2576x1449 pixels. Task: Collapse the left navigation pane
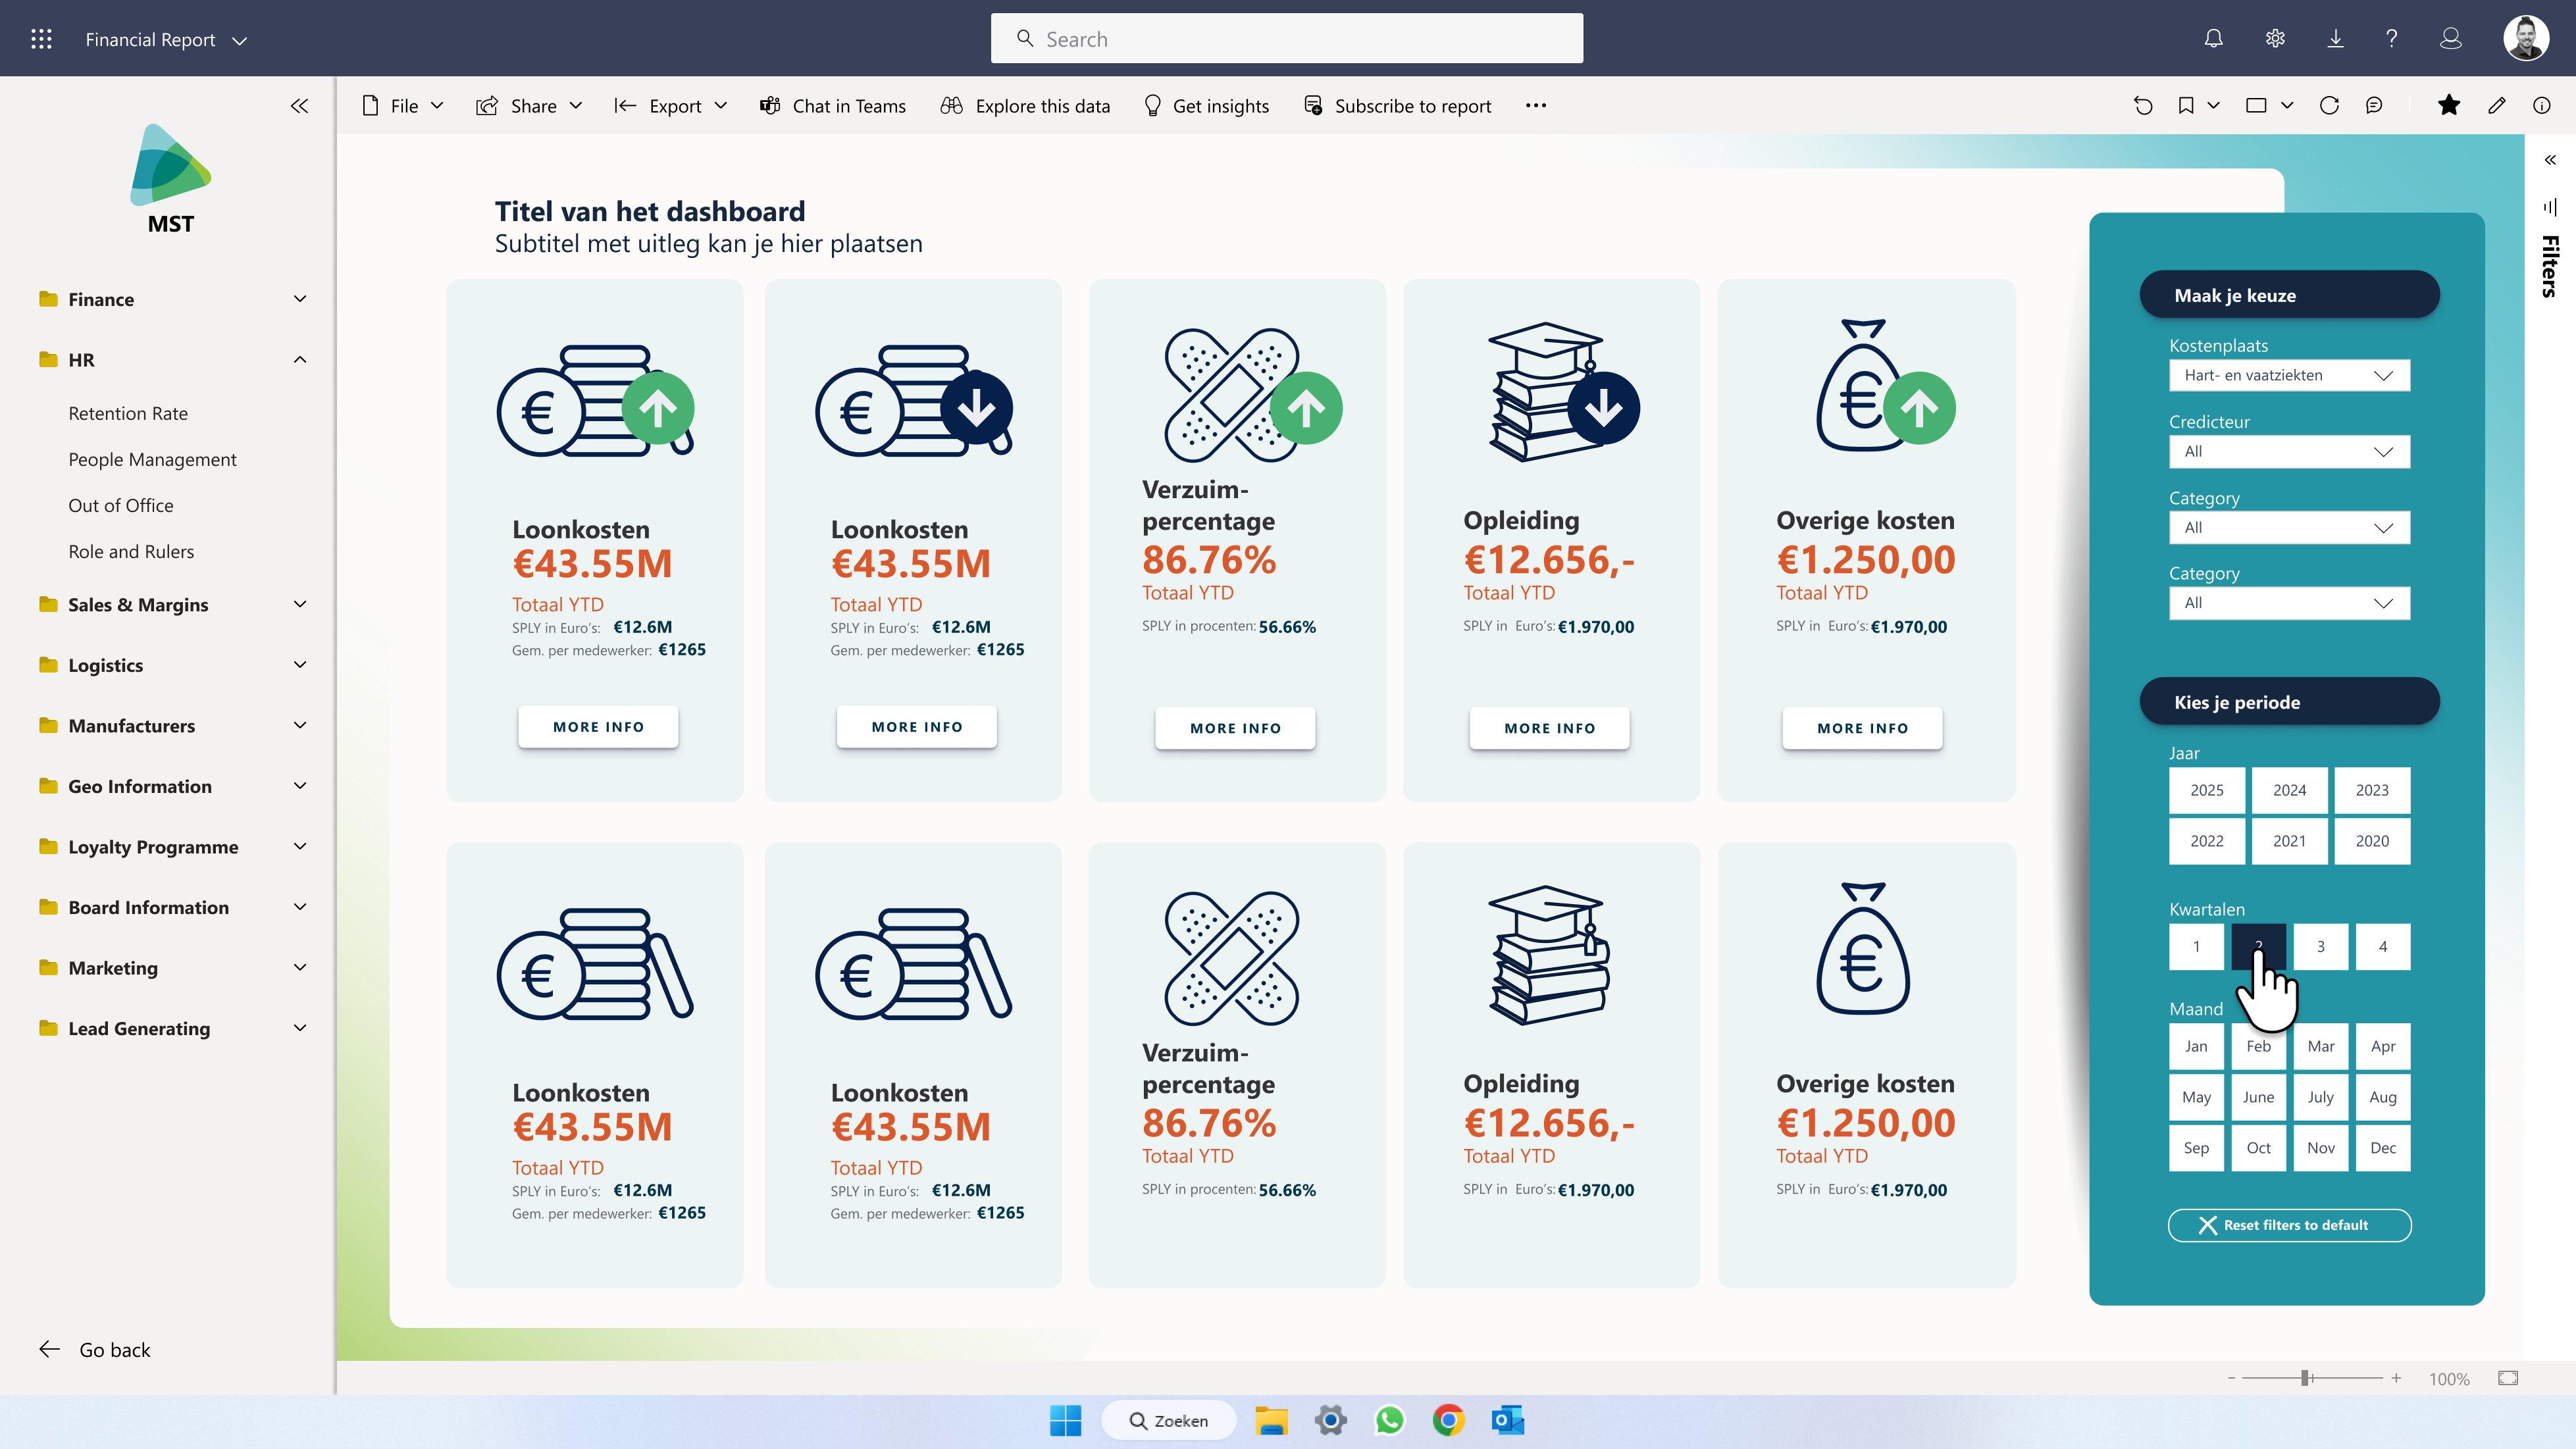coord(299,106)
